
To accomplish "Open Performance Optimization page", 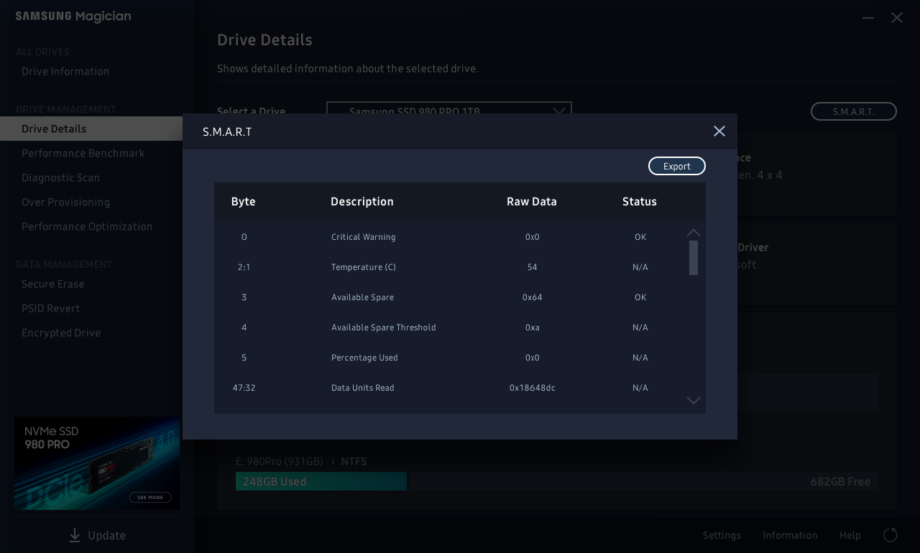I will (87, 226).
